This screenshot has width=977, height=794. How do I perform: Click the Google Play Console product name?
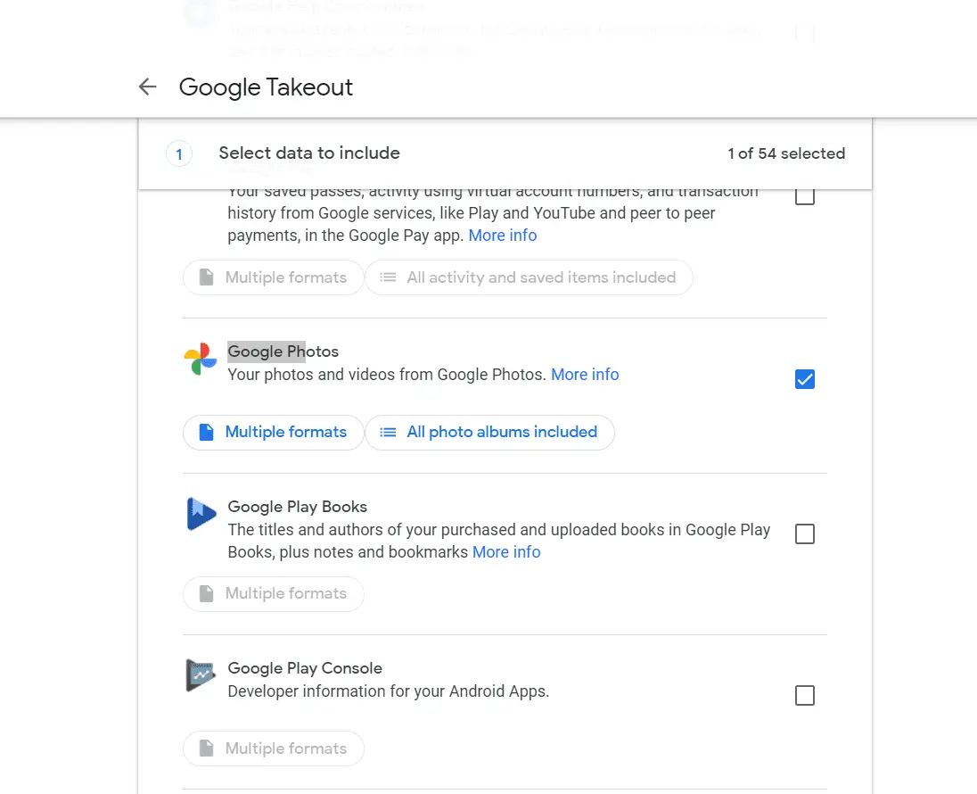click(x=305, y=668)
